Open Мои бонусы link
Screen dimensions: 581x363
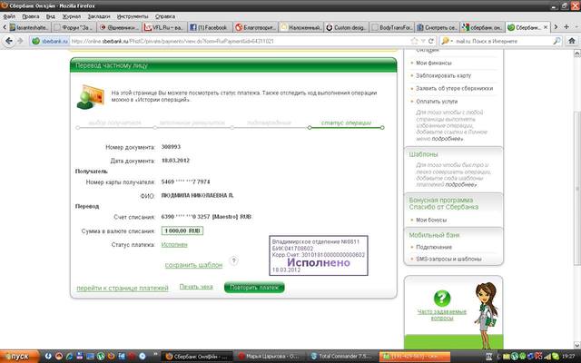pyautogui.click(x=431, y=220)
